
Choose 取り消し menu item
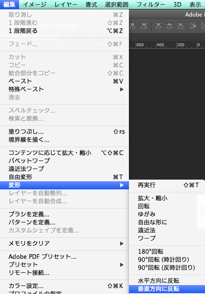[64, 15]
